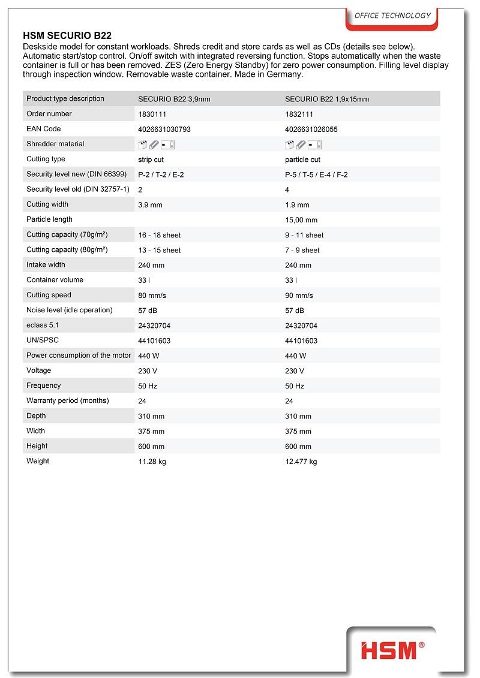The height and width of the screenshot is (678, 480).
Task: Click cutting width 3.9 mm
Action: pos(150,205)
